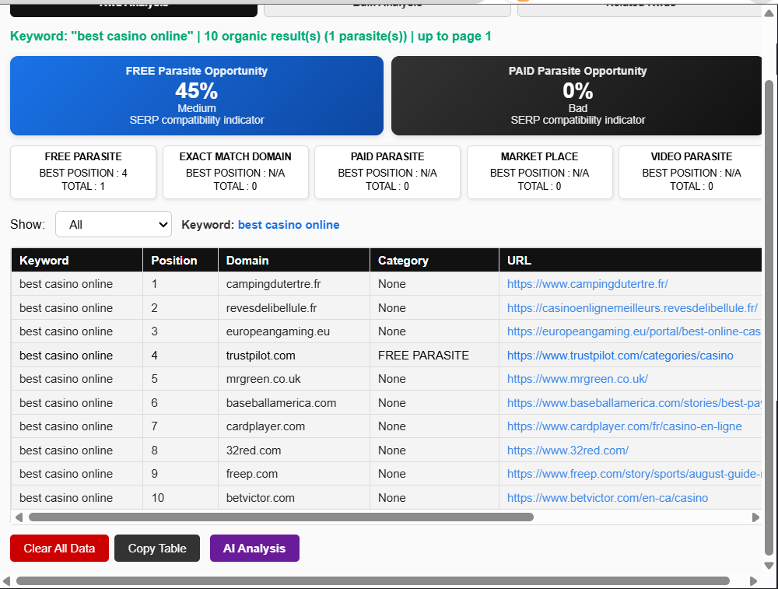Click the page vertical scrollbar down arrow
Viewport: 778px width, 589px height.
tap(769, 565)
